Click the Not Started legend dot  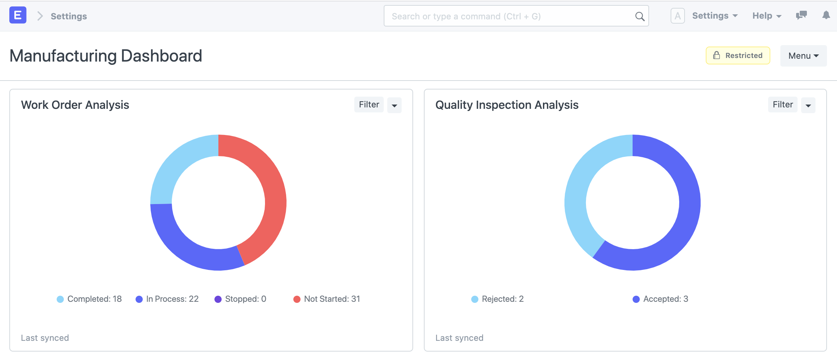297,299
